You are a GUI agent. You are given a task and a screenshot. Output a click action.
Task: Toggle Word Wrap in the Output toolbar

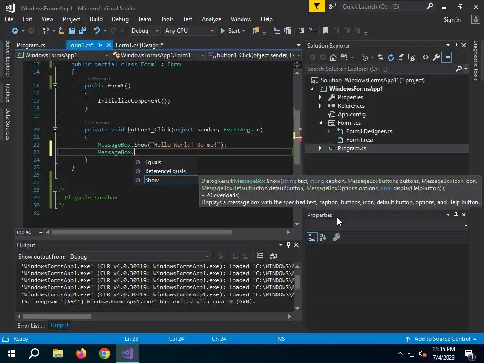274,256
